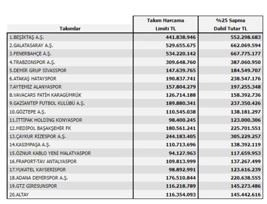The height and width of the screenshot is (204, 267).
Task: Click Trabzonspor spending limit 309.648.760
Action: click(181, 62)
